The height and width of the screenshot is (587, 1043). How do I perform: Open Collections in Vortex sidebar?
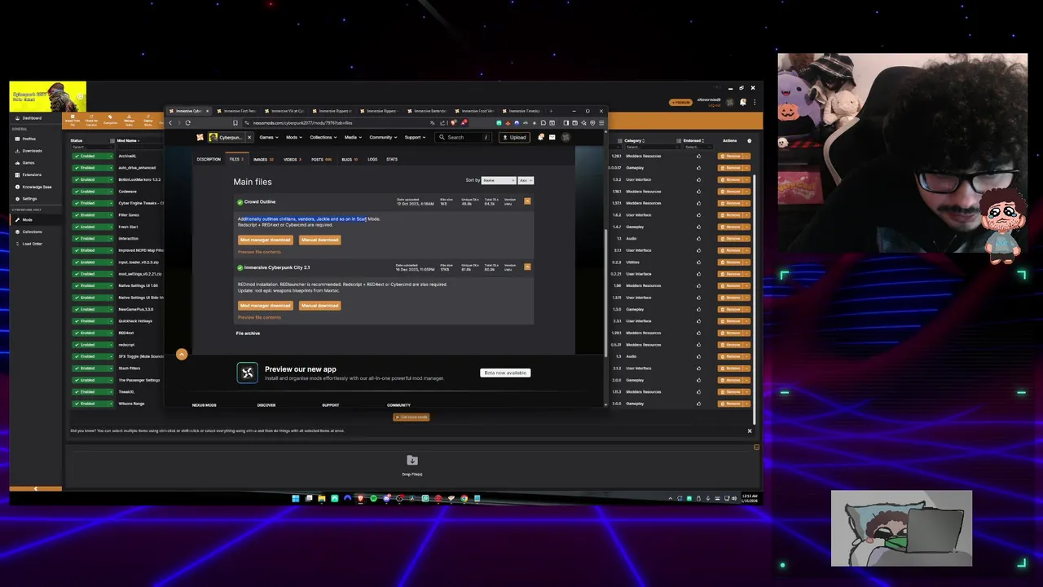(32, 232)
